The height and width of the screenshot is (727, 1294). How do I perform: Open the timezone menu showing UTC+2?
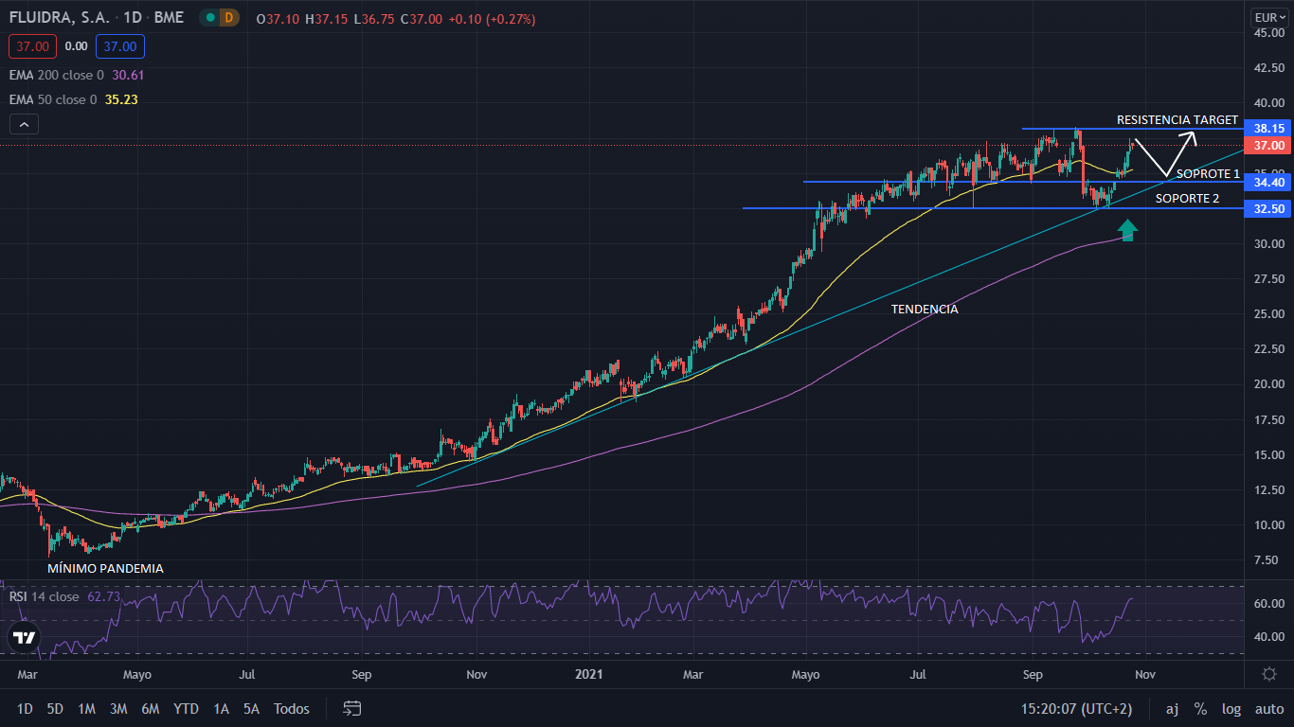pos(1076,708)
